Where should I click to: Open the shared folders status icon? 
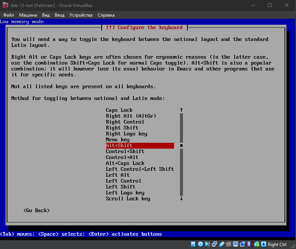click(x=228, y=244)
